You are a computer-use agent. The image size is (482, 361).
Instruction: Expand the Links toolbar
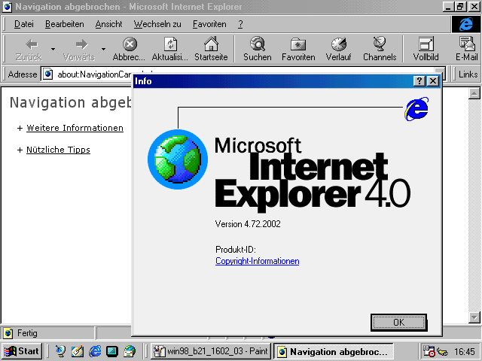(x=468, y=74)
